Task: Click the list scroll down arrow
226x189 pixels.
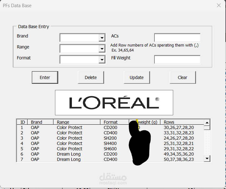Action: 207,158
